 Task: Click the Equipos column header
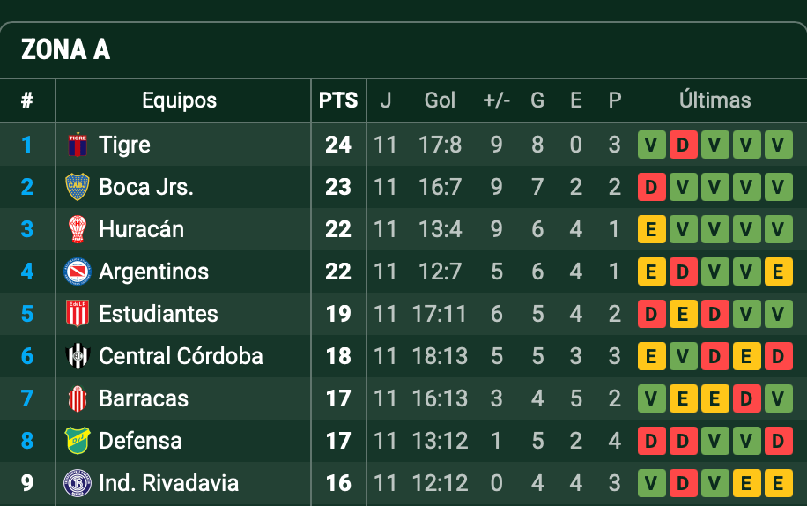pos(179,100)
